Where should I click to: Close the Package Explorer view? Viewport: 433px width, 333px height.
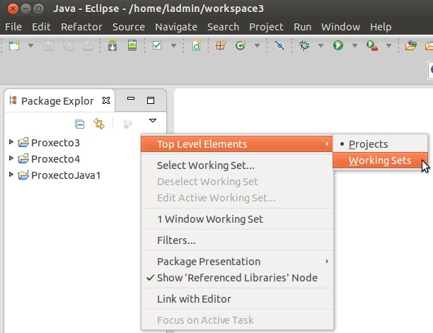[x=106, y=100]
